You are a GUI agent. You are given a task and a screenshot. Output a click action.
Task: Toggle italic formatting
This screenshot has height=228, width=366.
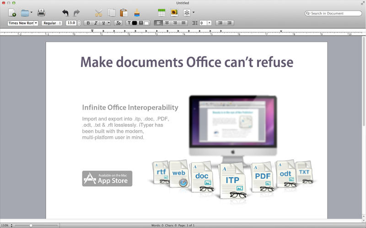96,23
